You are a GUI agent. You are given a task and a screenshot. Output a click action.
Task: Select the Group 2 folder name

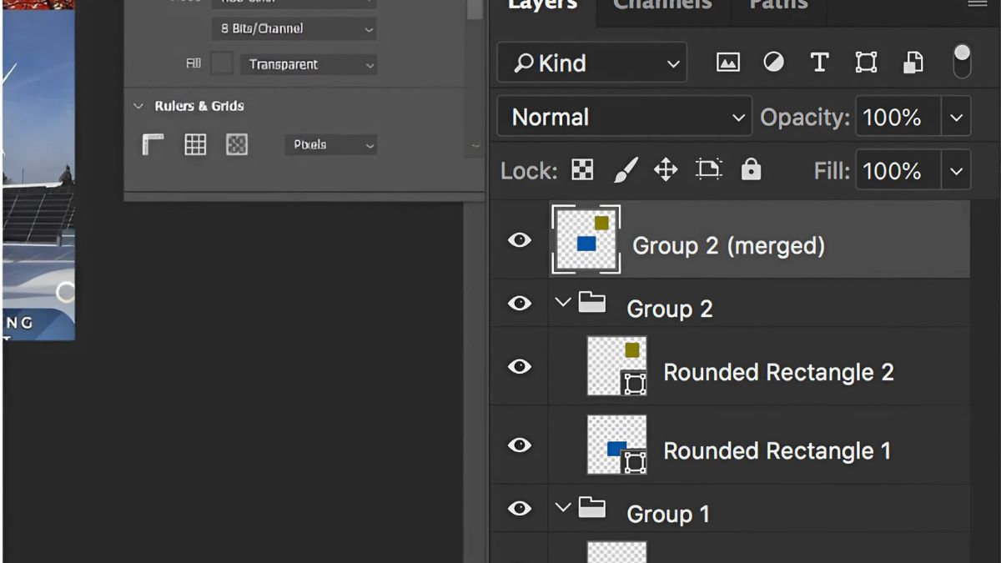(x=670, y=309)
